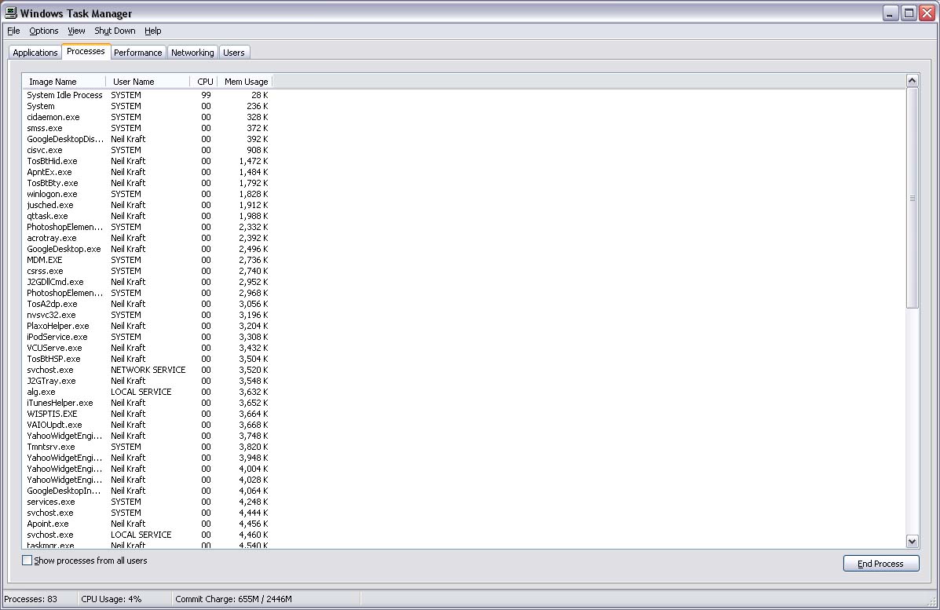The width and height of the screenshot is (940, 610).
Task: Select the MDM.EXE process
Action: (x=148, y=260)
